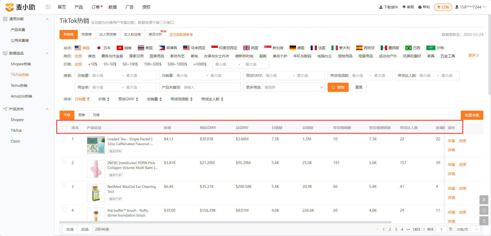Toggle the table header select-all checkbox
This screenshot has height=236, width=491.
click(64, 128)
